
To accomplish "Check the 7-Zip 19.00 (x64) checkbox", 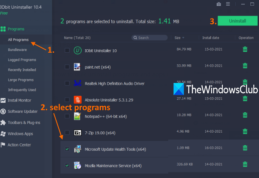I will pyautogui.click(x=67, y=133).
